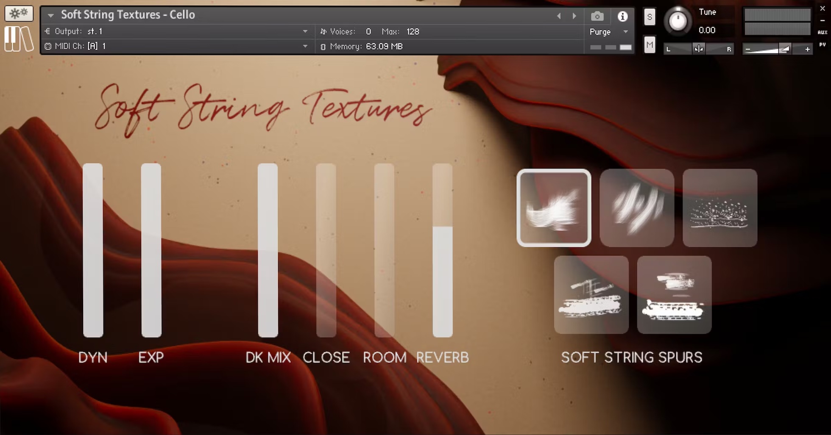The width and height of the screenshot is (831, 435).
Task: Solo the Cello instrument with the S button
Action: pos(649,17)
